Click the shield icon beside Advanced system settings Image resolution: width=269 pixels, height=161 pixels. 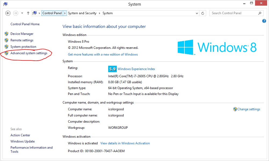tap(6, 53)
